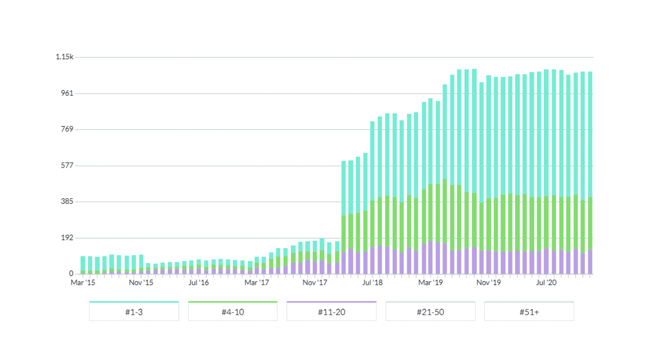
Task: Select the Jul '16 axis label
Action: pos(198,282)
